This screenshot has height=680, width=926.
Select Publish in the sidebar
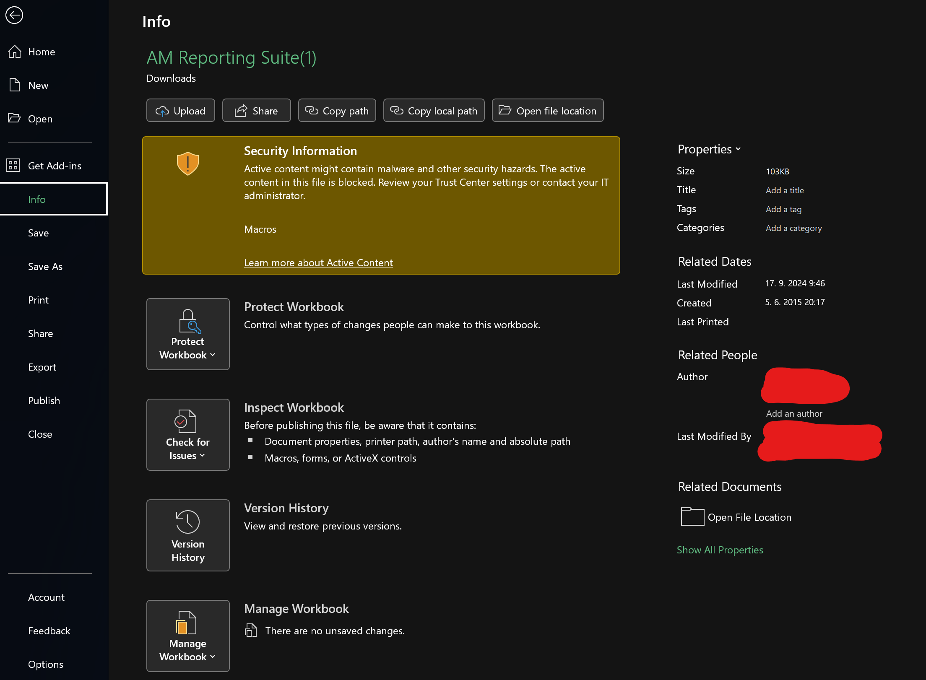[54, 401]
